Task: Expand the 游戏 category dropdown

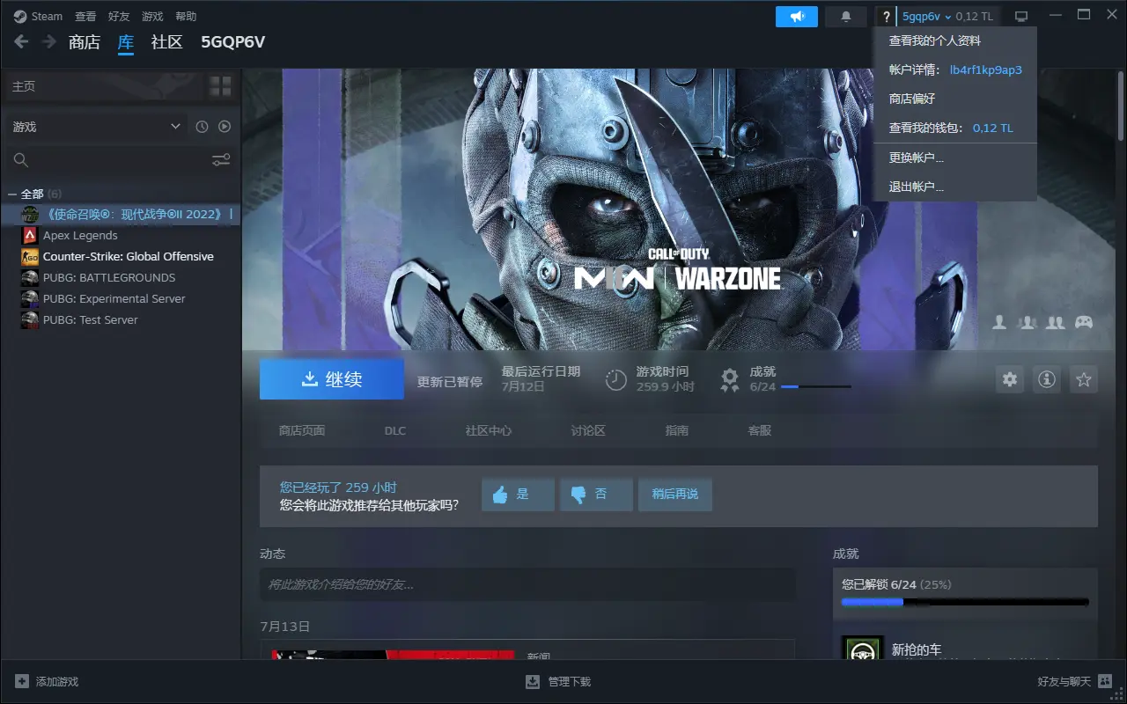Action: coord(95,127)
